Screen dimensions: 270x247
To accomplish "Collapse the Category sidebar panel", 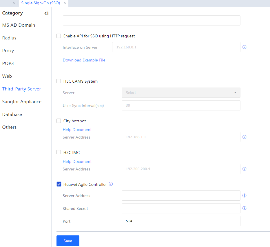I will pyautogui.click(x=46, y=13).
